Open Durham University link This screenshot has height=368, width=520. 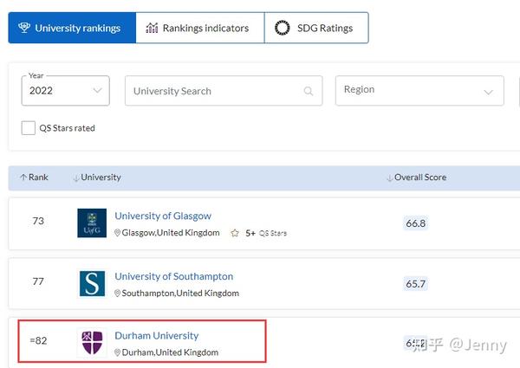[157, 336]
